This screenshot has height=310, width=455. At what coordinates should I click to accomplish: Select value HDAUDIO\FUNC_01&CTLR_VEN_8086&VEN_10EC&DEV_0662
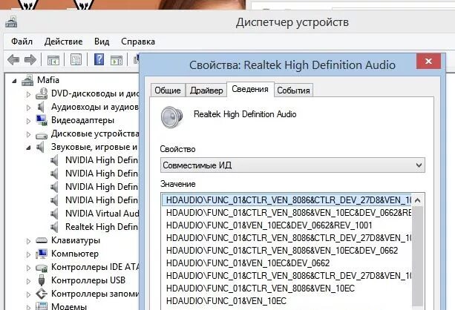[282, 251]
